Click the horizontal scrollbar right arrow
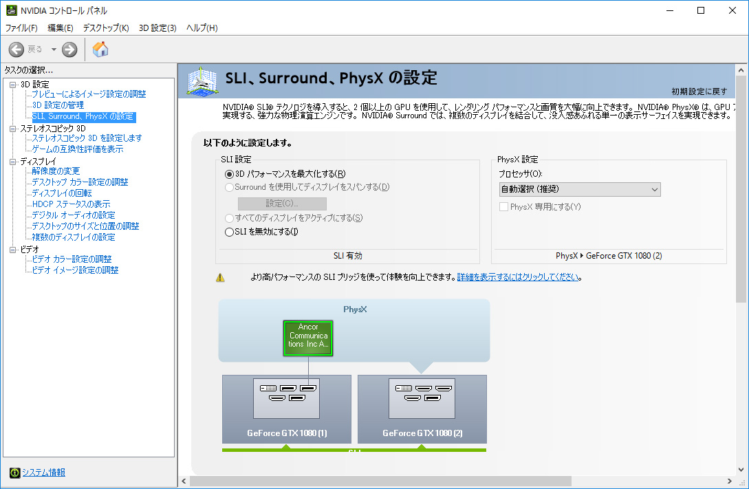The width and height of the screenshot is (749, 489). [x=730, y=481]
